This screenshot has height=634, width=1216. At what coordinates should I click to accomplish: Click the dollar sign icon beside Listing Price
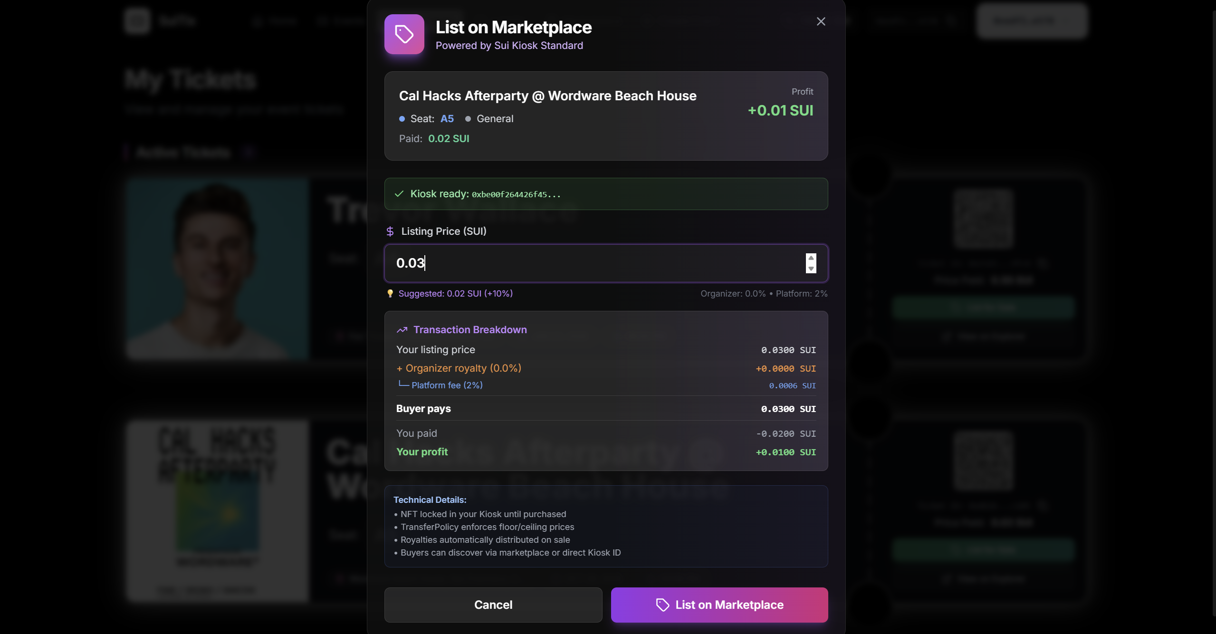tap(390, 231)
